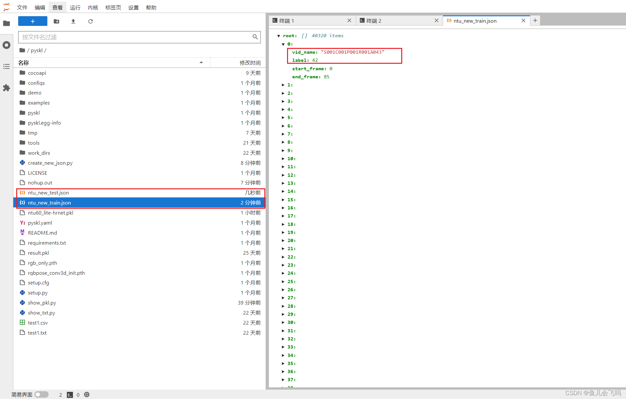Refresh the file browser list

(90, 21)
